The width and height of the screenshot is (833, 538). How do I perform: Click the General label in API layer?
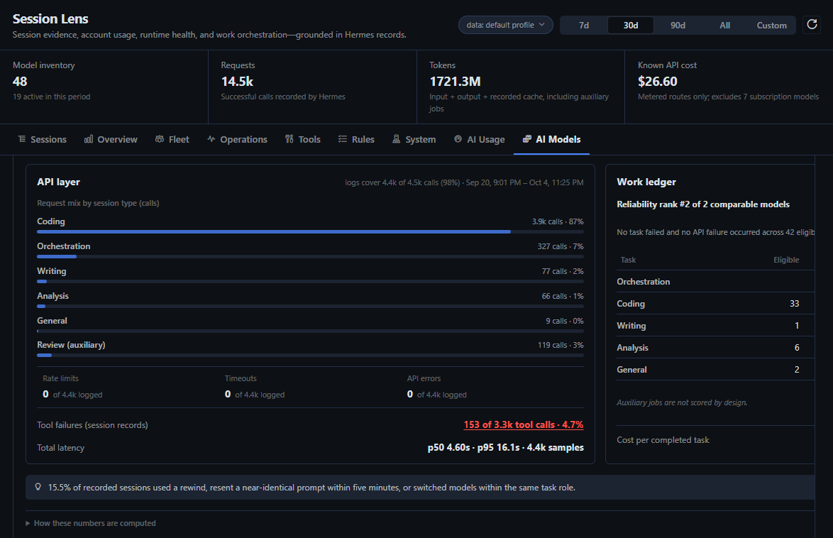coord(52,321)
